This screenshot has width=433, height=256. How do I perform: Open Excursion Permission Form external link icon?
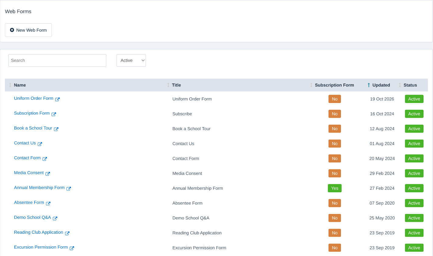click(72, 248)
